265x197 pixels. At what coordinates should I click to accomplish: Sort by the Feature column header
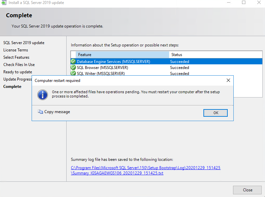[123, 55]
